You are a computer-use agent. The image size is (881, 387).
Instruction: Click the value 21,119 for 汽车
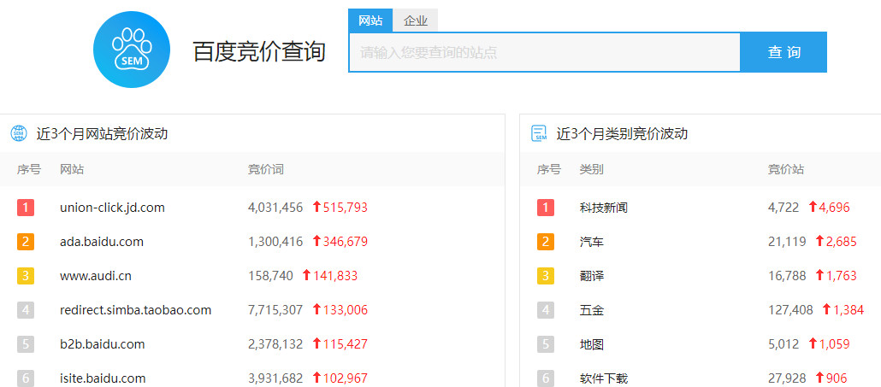[787, 242]
